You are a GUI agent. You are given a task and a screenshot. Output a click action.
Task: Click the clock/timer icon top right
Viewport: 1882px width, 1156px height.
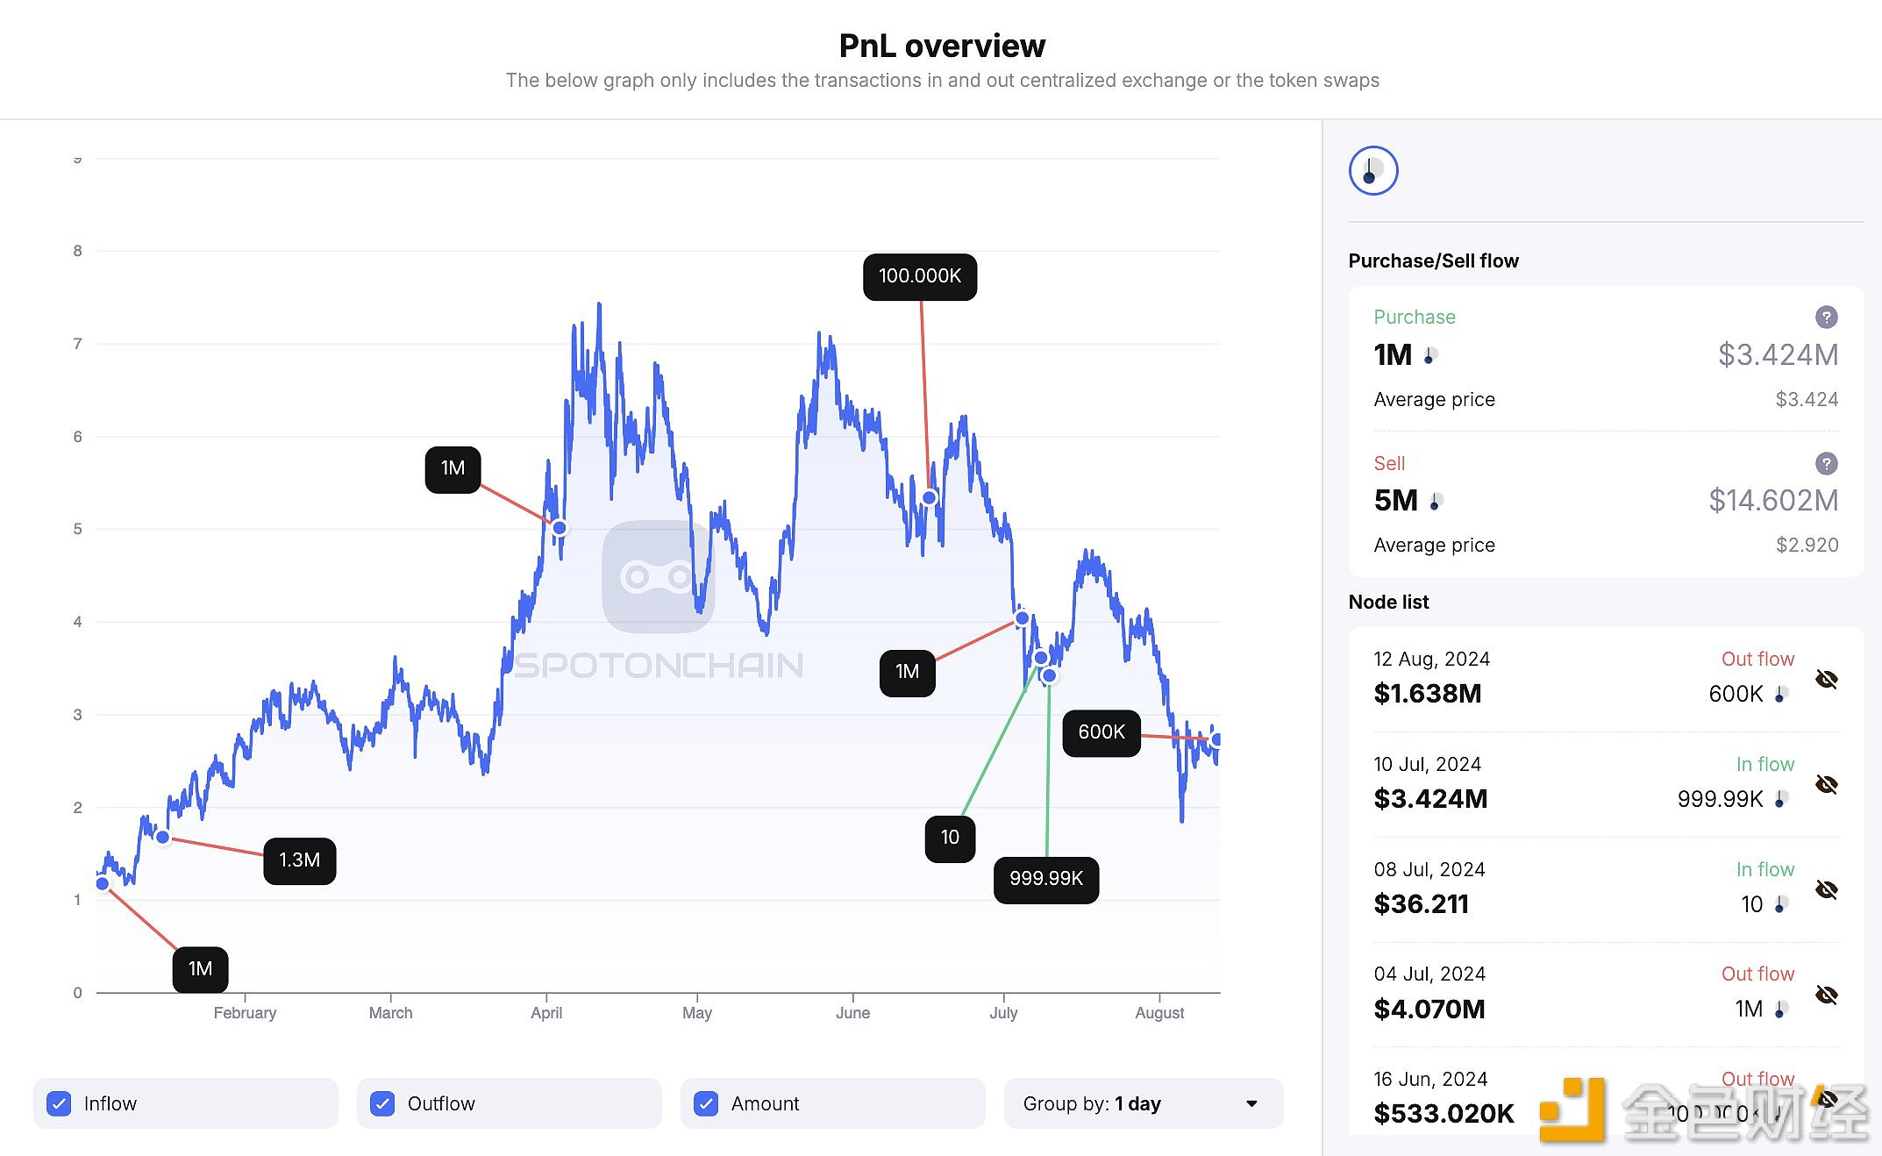coord(1374,171)
